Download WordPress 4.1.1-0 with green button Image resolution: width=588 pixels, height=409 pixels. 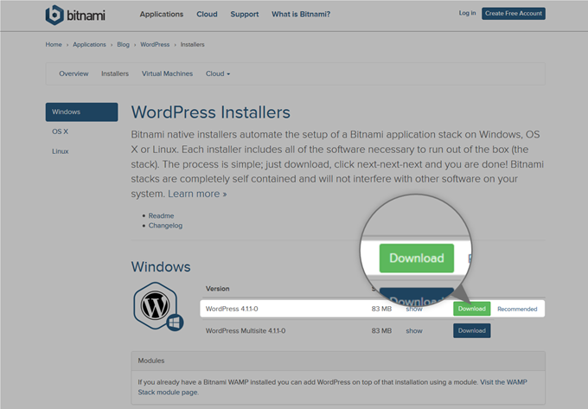click(472, 309)
